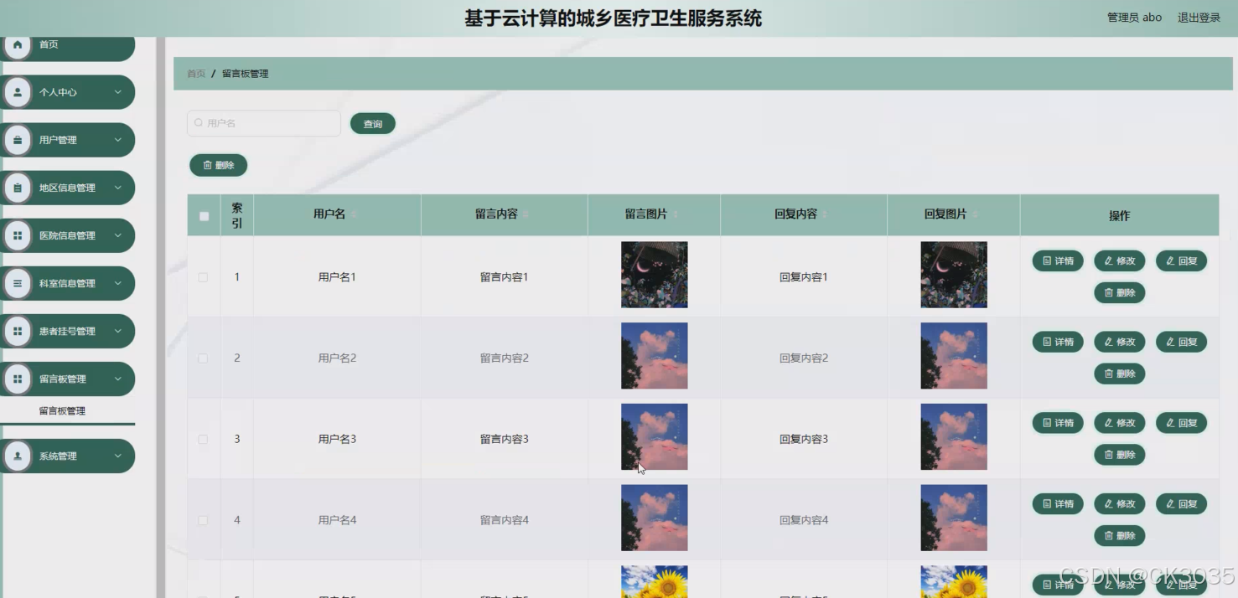
Task: Click the sort arrows on 留言图片 column header
Action: [676, 214]
